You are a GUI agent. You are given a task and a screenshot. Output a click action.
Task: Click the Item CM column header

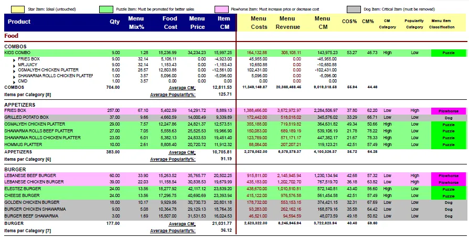point(224,23)
